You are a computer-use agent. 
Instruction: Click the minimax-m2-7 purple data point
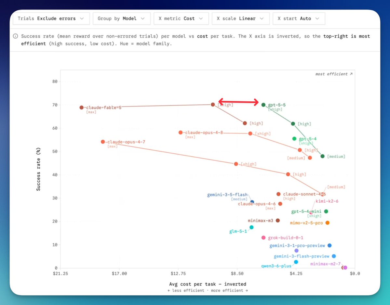345,268
